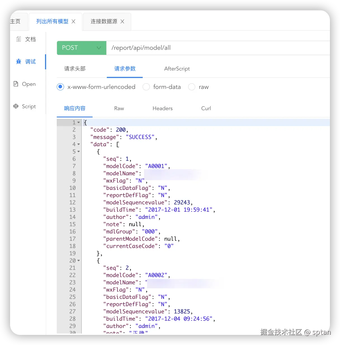Image resolution: width=340 pixels, height=345 pixels.
Task: Open the 请求参数 request params tab
Action: click(x=125, y=68)
